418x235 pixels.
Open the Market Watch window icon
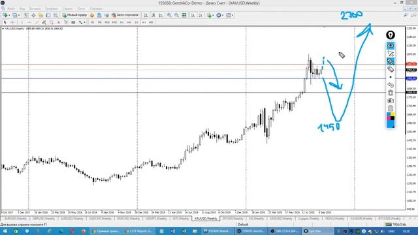[x=26, y=15]
